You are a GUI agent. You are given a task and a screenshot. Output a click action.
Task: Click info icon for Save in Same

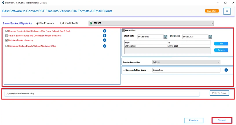105,36
